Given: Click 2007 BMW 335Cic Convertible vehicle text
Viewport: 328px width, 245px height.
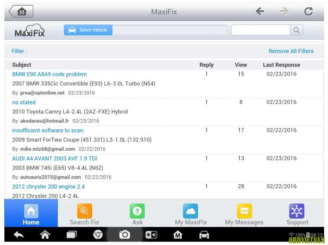Looking at the screenshot, I should click(84, 83).
